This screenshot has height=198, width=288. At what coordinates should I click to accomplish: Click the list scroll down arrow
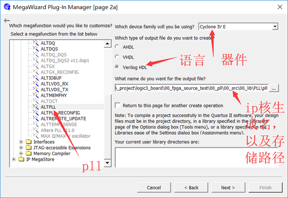(x=108, y=163)
